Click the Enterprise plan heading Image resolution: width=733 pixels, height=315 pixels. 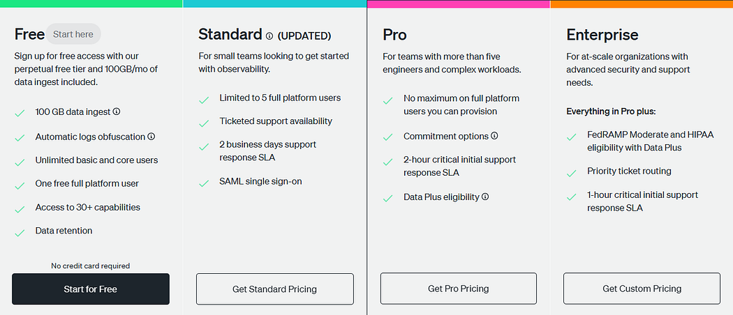tap(602, 35)
